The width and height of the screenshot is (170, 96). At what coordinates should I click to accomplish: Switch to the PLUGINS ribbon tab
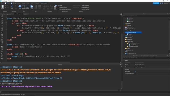37,3
